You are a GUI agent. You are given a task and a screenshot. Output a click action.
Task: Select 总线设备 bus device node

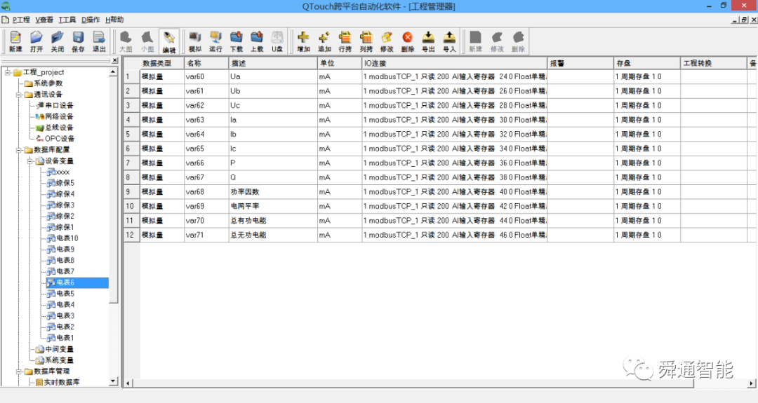tap(55, 128)
